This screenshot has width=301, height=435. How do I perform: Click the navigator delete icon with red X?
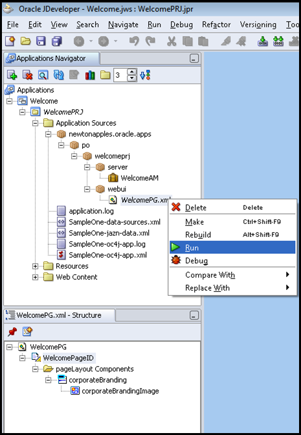tap(27, 75)
